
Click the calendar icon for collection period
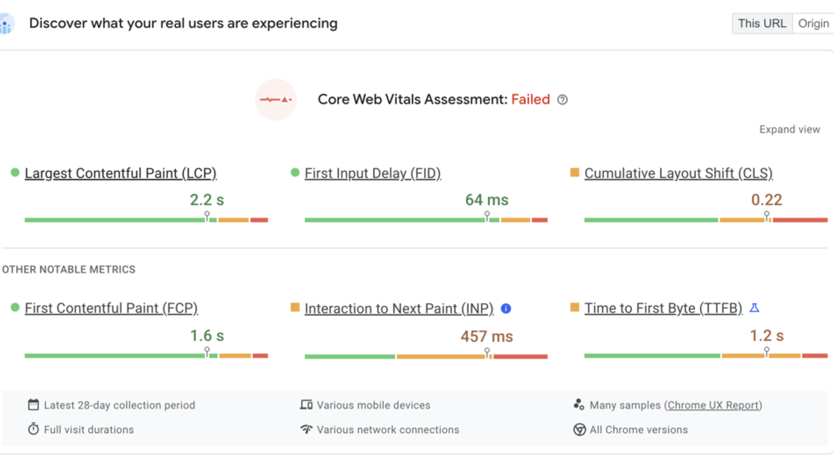click(x=34, y=405)
